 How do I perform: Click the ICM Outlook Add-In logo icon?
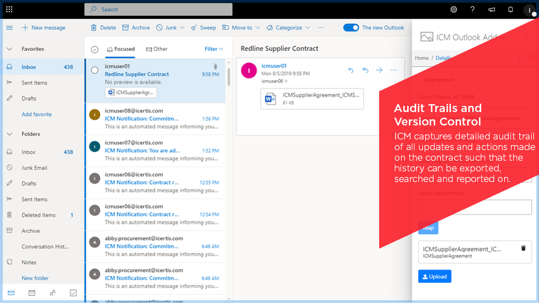point(427,37)
